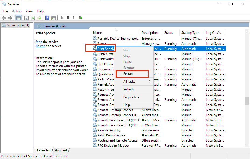The image size is (250, 159).
Task: Click the Refresh toolbar icon
Action: pyautogui.click(x=33, y=18)
